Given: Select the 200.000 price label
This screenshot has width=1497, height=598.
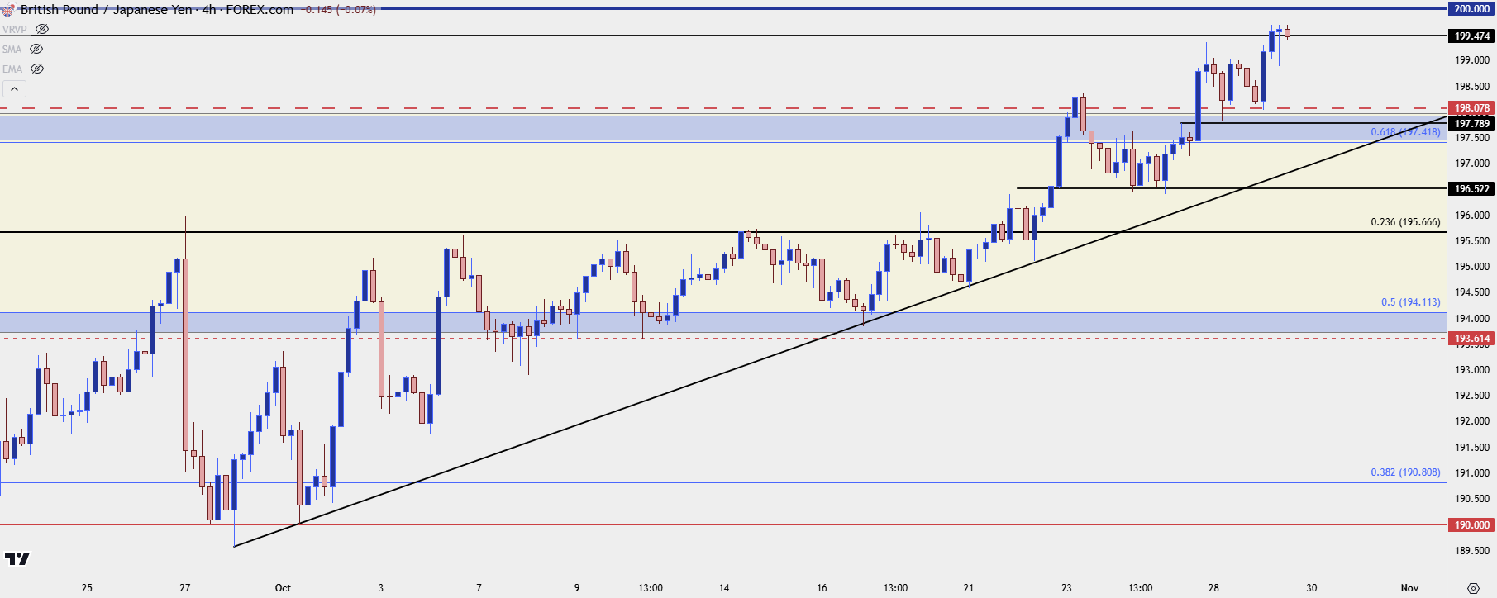Looking at the screenshot, I should [x=1472, y=8].
